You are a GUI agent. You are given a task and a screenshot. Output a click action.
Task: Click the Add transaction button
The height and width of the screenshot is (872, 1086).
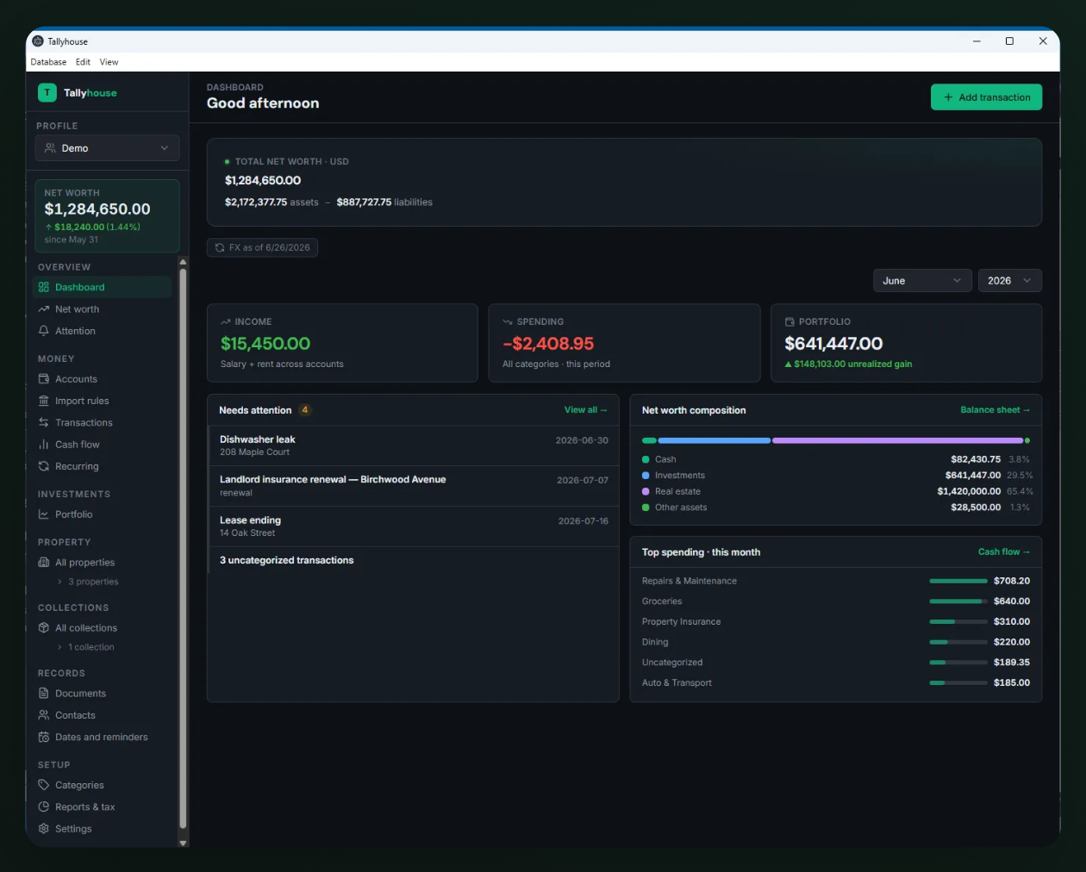click(986, 97)
